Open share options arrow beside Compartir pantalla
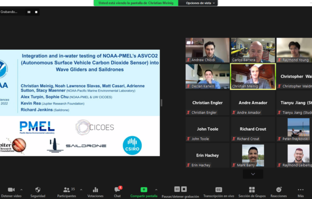The image size is (312, 199). tap(156, 190)
